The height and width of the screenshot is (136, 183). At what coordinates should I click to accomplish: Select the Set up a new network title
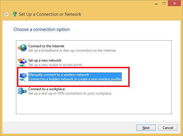pyautogui.click(x=45, y=60)
